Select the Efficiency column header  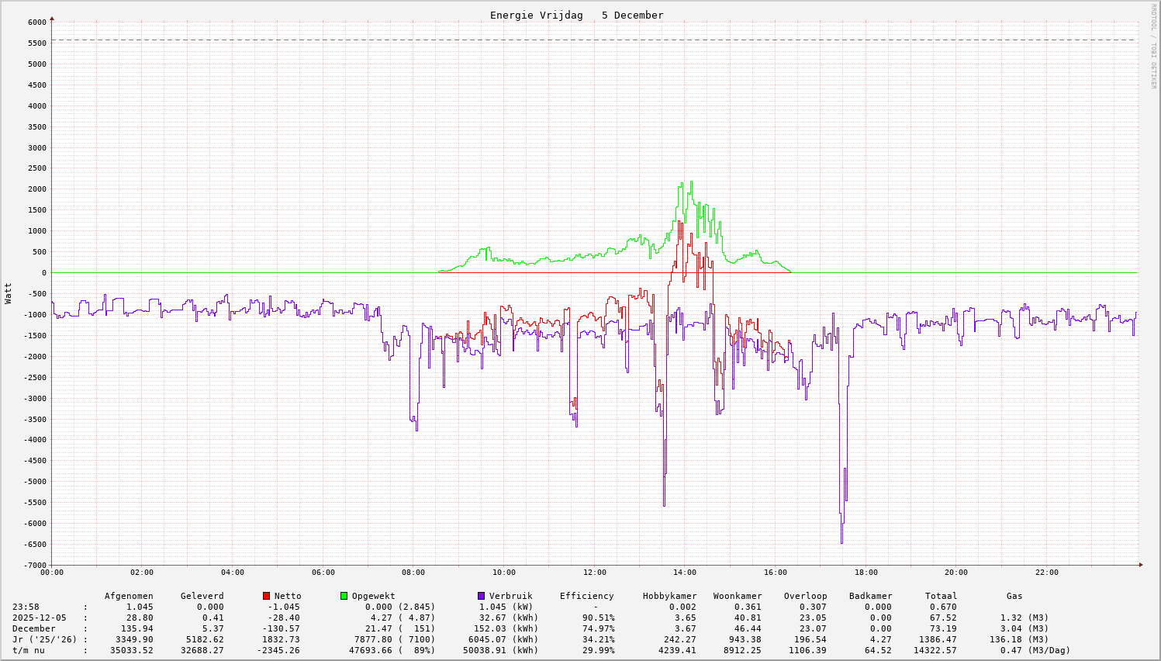[x=586, y=596]
